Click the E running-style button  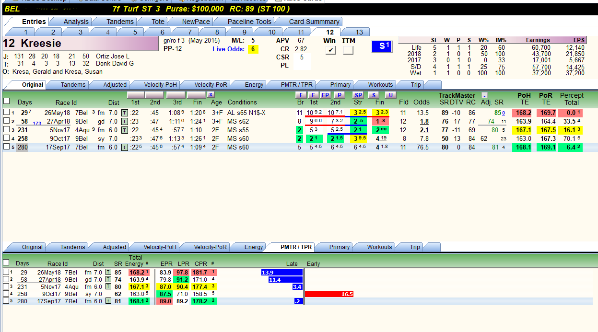coord(313,95)
